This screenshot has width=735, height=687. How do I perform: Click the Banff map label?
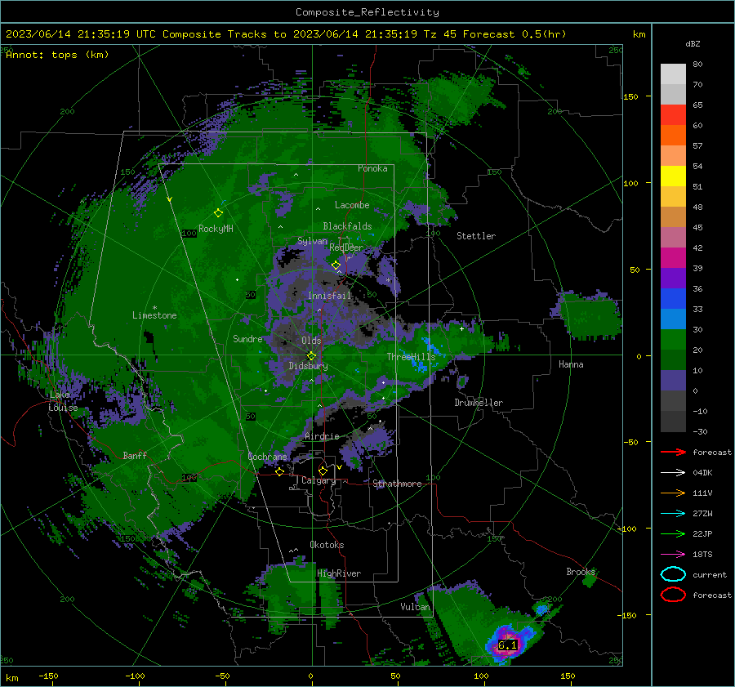135,455
